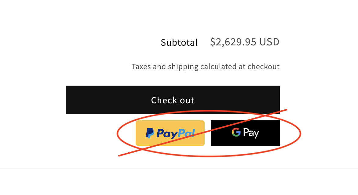Click the 'PayPal' wordmark text
Screen dimensions: 358x195
coord(176,133)
